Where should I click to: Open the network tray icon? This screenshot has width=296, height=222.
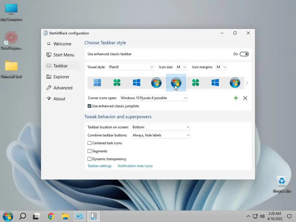pos(255,216)
